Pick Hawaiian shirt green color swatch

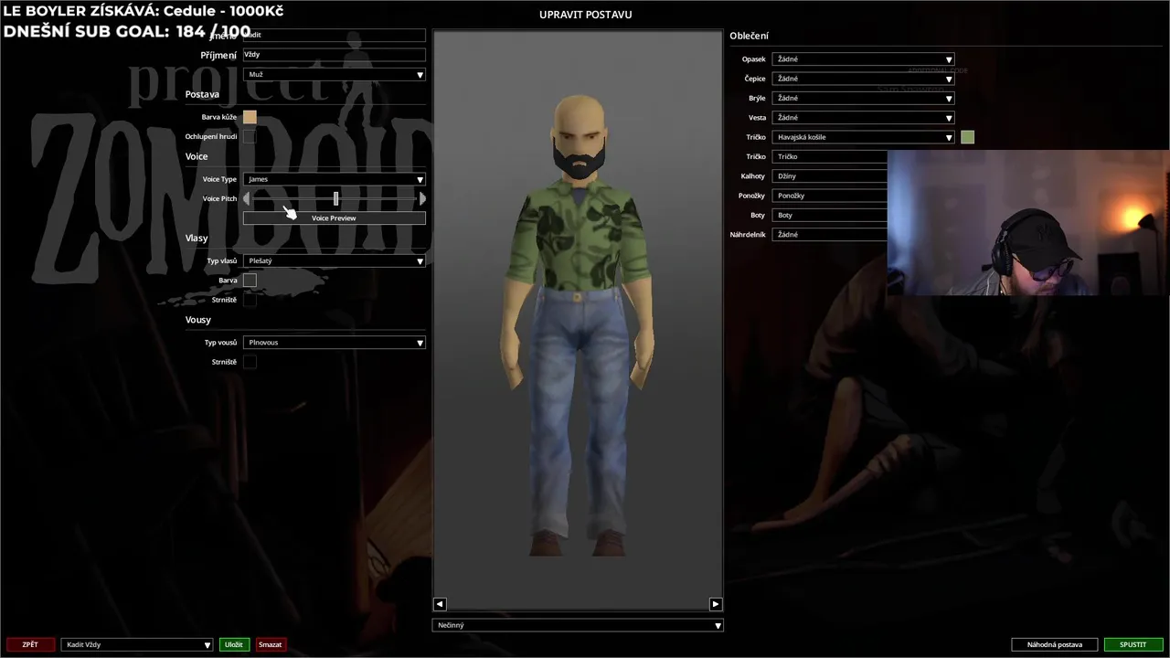click(x=968, y=137)
